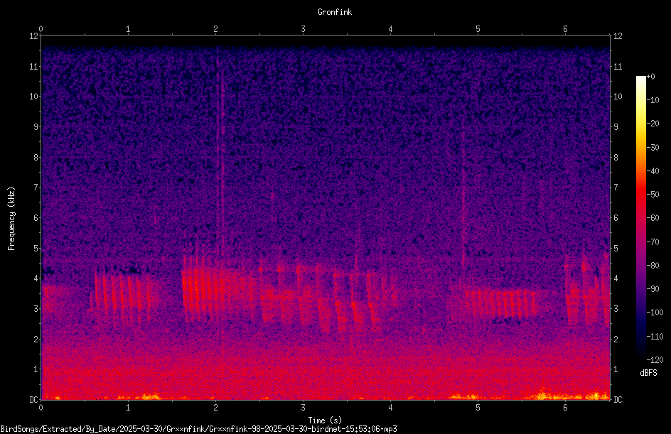Click the -100 label on the color scale
Screen dimensions: 671x434
pyautogui.click(x=655, y=313)
